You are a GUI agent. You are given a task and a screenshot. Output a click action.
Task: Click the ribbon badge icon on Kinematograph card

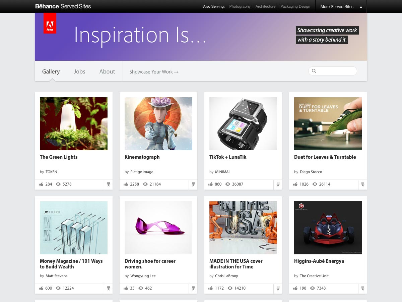point(193,184)
